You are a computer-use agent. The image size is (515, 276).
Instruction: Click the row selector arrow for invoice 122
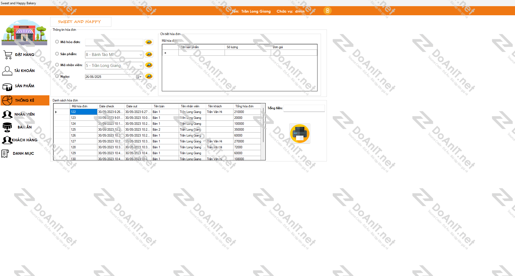click(x=61, y=112)
